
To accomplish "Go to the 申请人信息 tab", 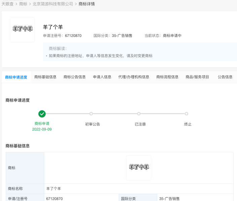I will click(102, 77).
